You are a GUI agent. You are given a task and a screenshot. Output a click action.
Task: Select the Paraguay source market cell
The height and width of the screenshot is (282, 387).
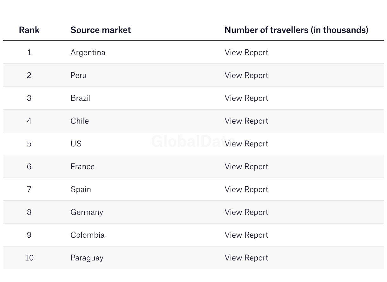pyautogui.click(x=87, y=258)
